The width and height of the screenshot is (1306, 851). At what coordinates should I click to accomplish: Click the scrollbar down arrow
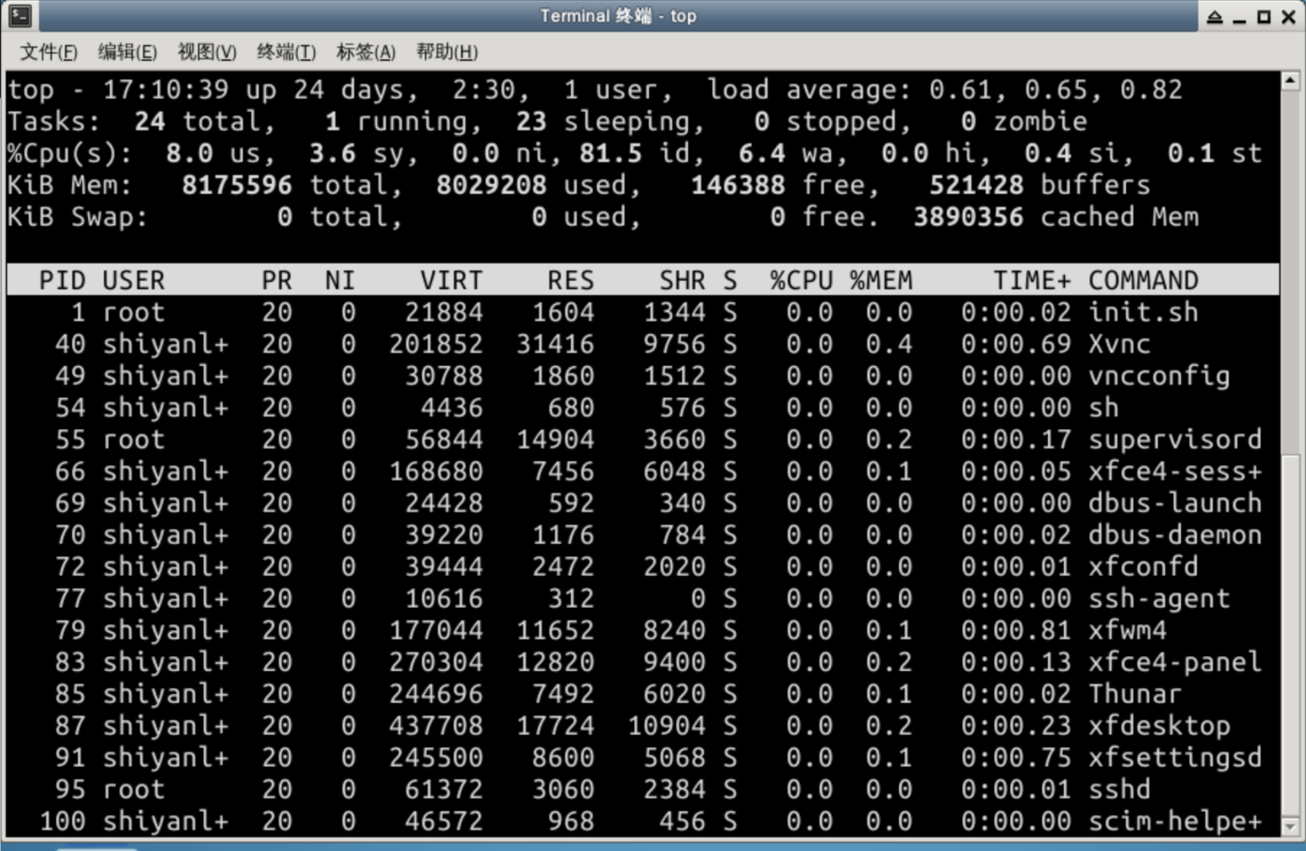[1290, 827]
